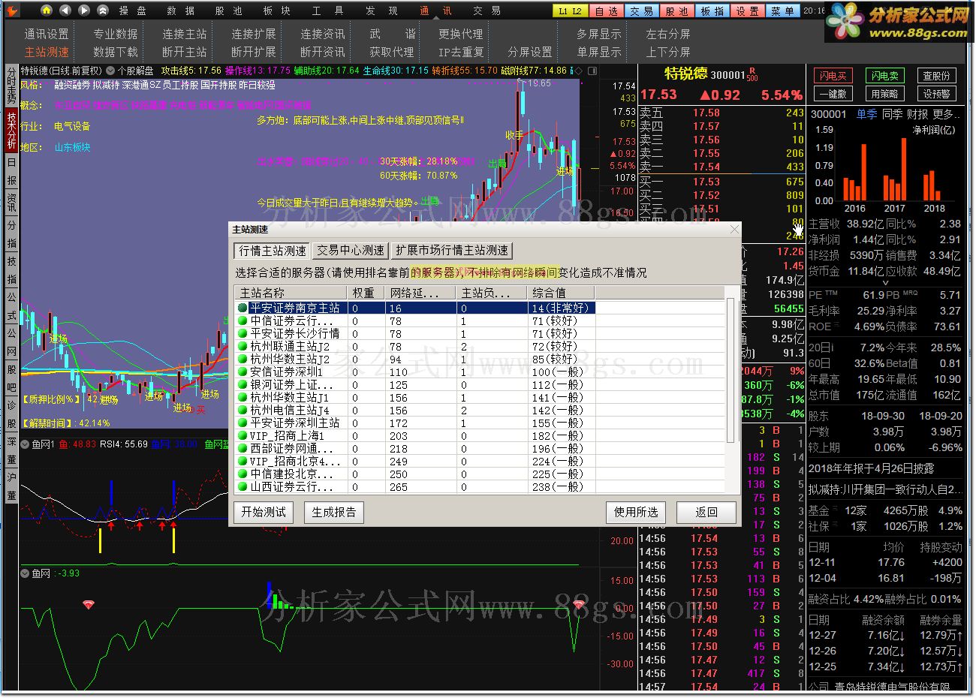
Task: Select 安信证券深圳1 server row
Action: [415, 372]
